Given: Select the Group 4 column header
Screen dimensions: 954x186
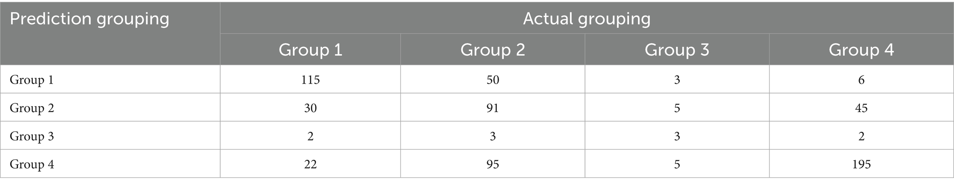Looking at the screenshot, I should click(861, 50).
